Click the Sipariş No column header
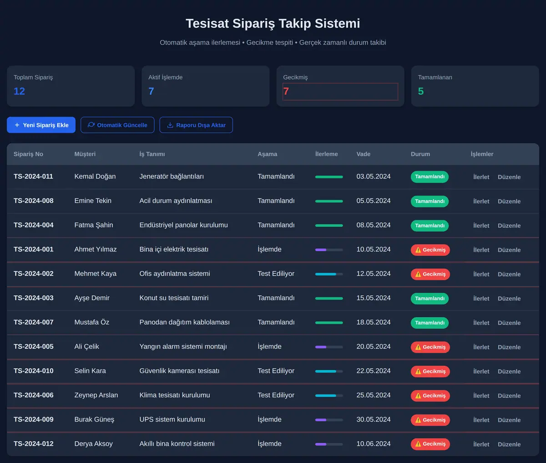This screenshot has height=463, width=546. [28, 154]
